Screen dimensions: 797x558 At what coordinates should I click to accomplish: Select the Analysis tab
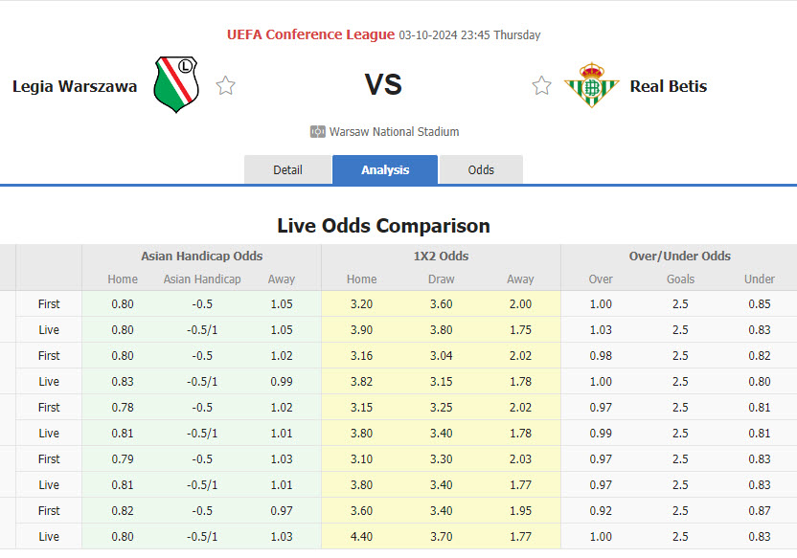[384, 169]
